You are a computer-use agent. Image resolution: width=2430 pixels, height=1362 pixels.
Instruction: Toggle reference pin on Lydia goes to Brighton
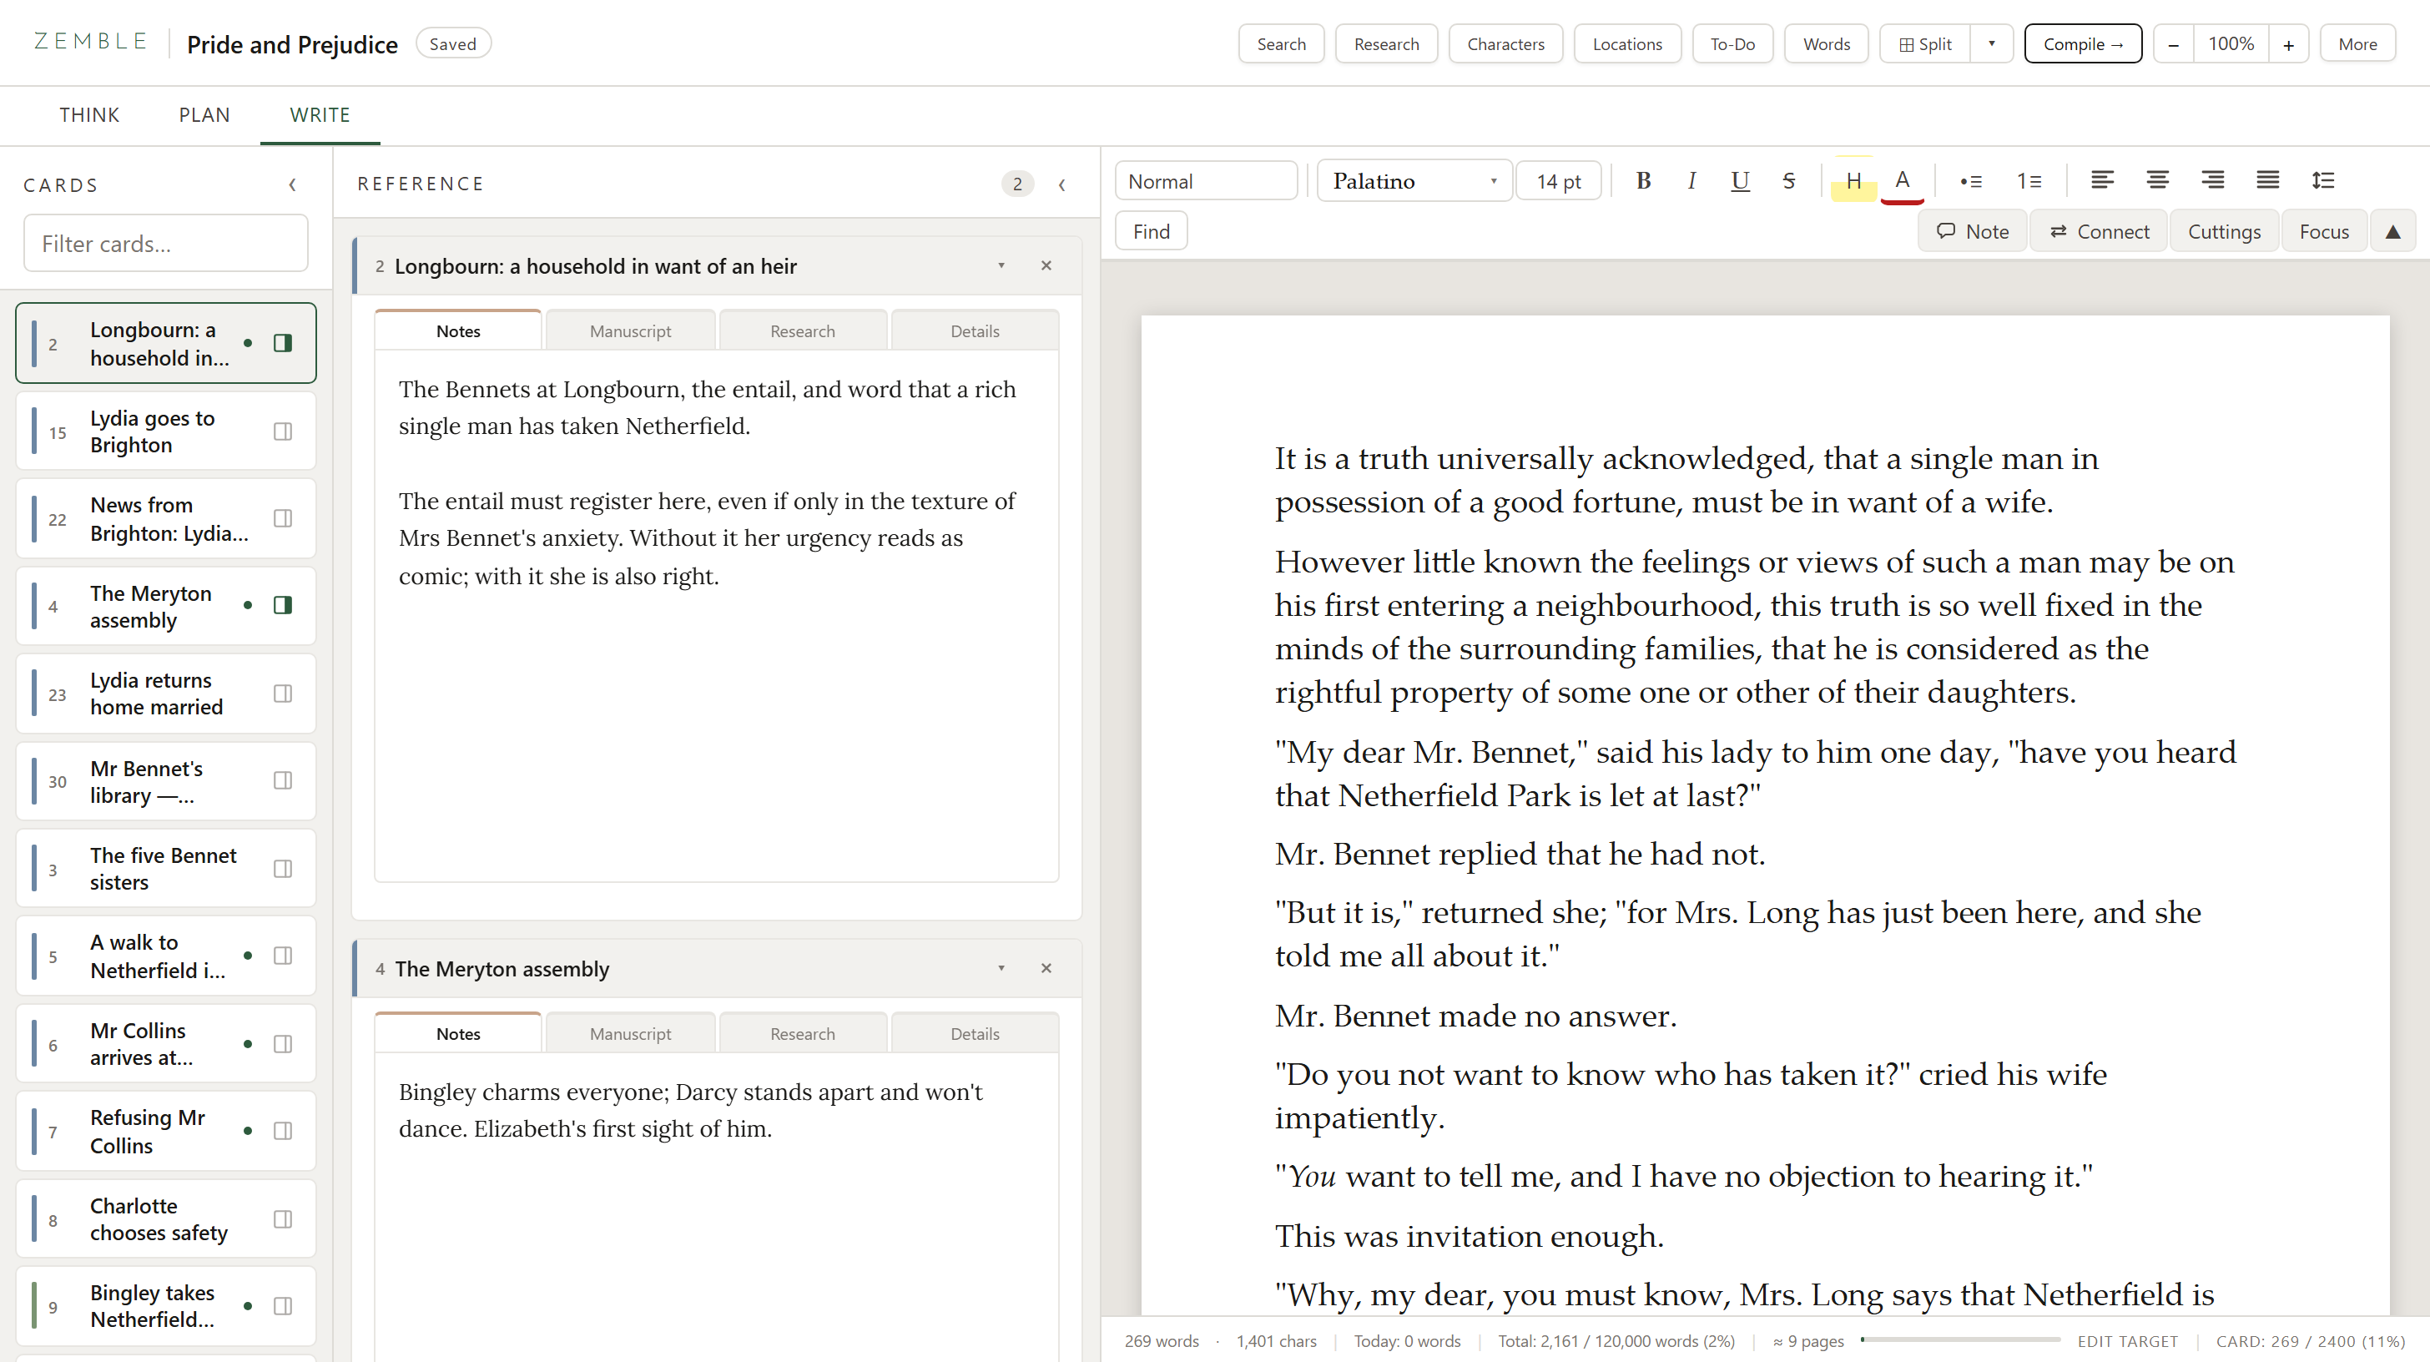pos(282,431)
